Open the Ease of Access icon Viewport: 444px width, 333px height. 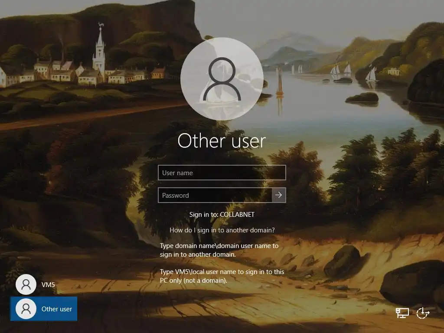click(423, 313)
